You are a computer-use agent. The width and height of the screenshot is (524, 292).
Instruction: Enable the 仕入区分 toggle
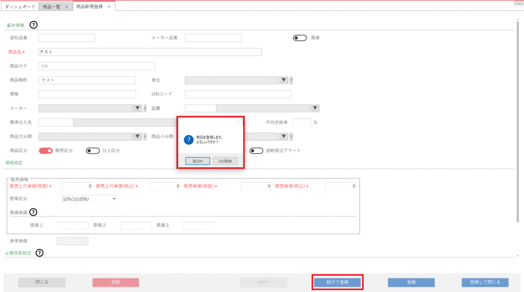click(93, 150)
